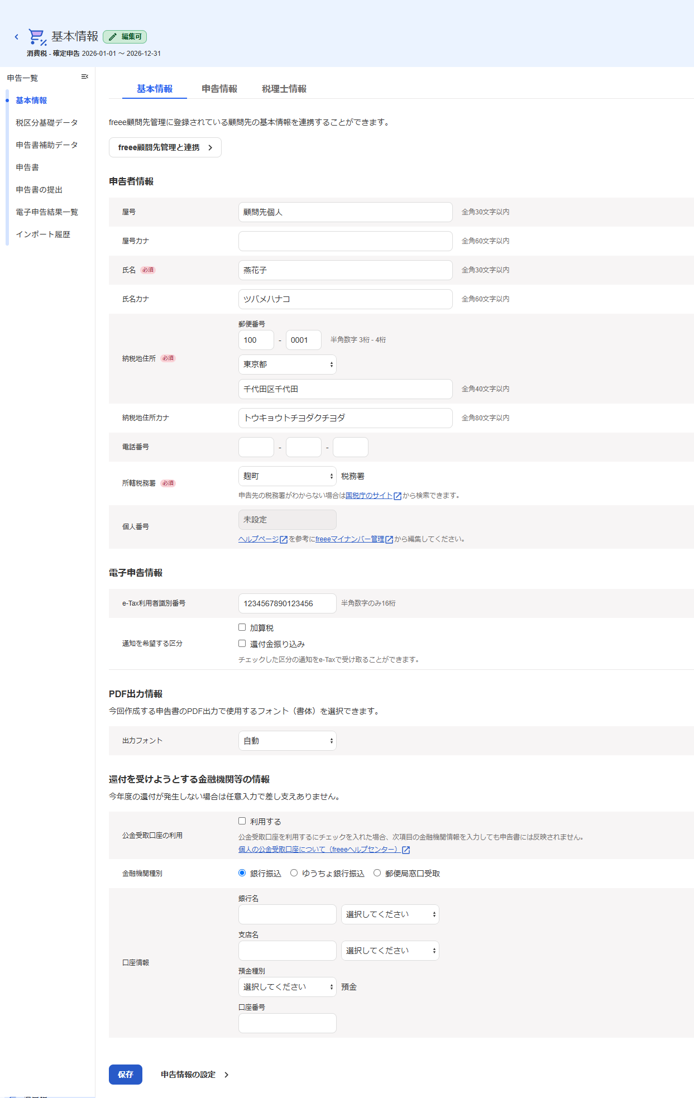Open 申告書の提出 in the sidebar
Viewport: 694px width, 1098px height.
pyautogui.click(x=39, y=190)
